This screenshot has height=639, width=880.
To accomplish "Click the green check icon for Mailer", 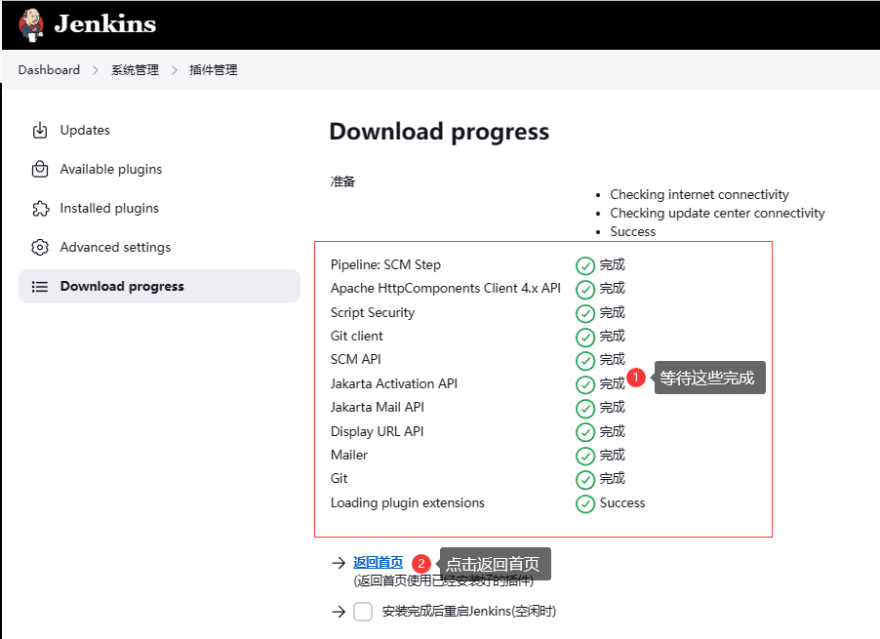I will pyautogui.click(x=585, y=456).
